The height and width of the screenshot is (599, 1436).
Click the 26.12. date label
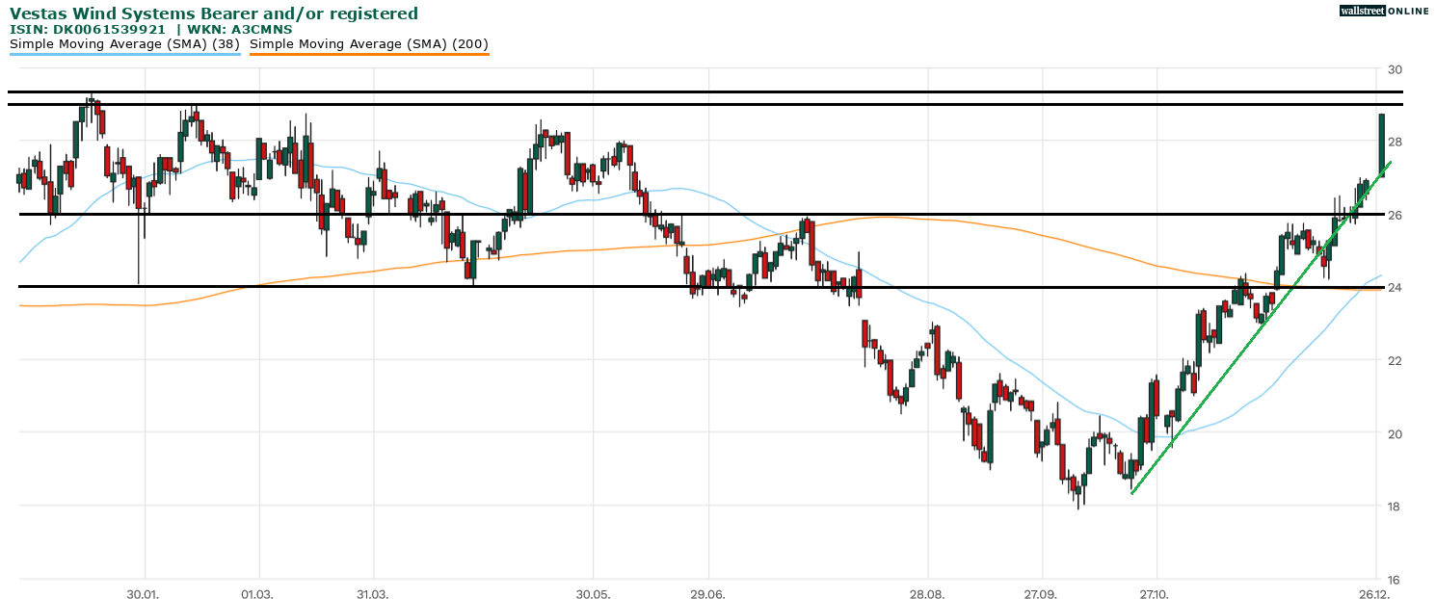tap(1375, 593)
